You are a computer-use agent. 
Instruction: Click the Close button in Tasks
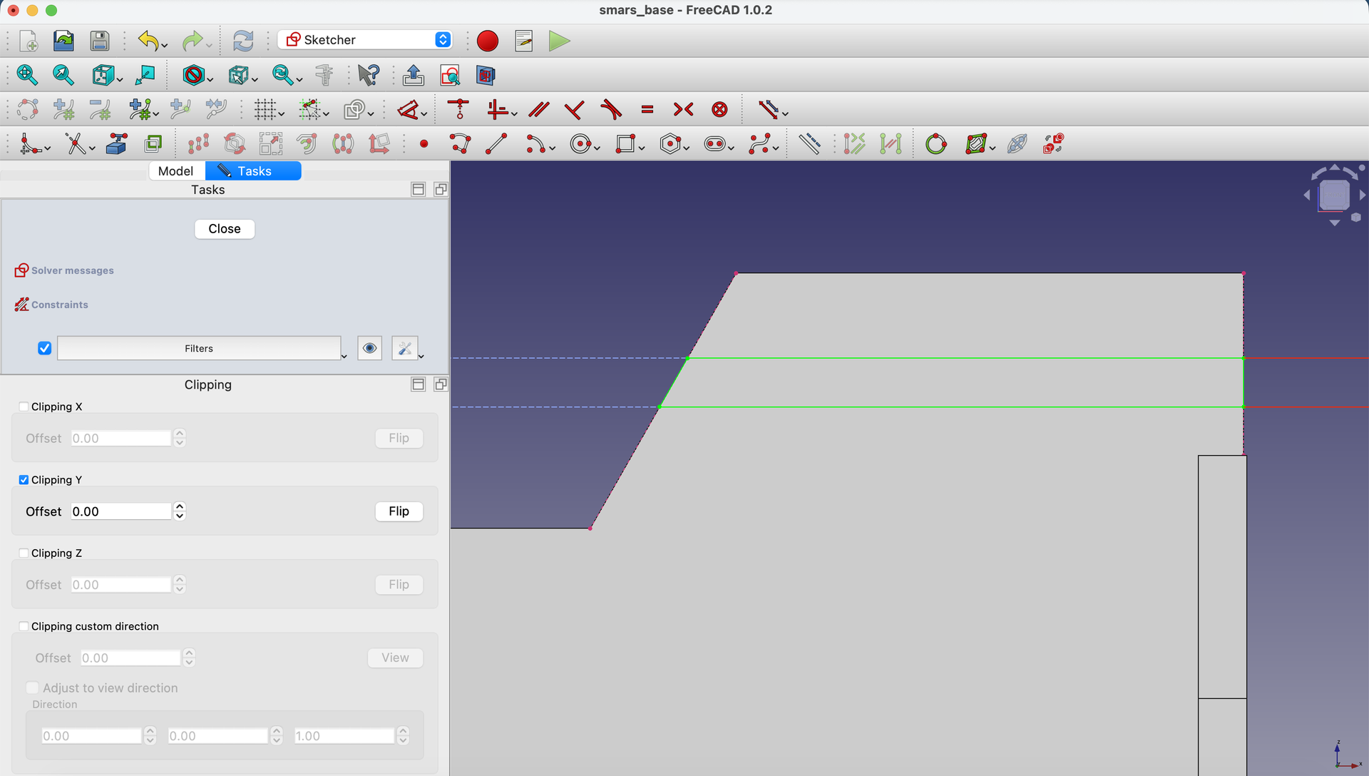pos(225,229)
